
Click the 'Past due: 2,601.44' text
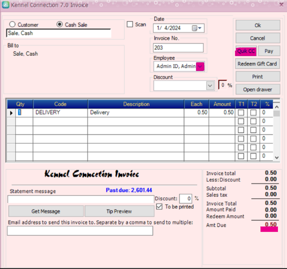(x=129, y=190)
